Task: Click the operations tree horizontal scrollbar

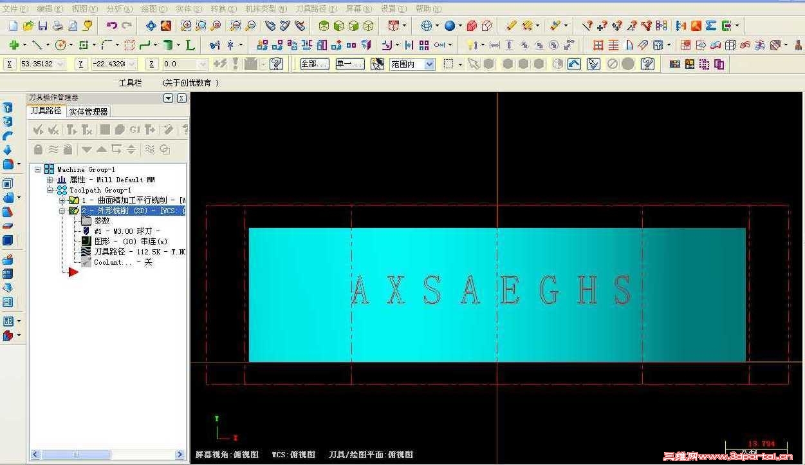Action: (x=108, y=455)
